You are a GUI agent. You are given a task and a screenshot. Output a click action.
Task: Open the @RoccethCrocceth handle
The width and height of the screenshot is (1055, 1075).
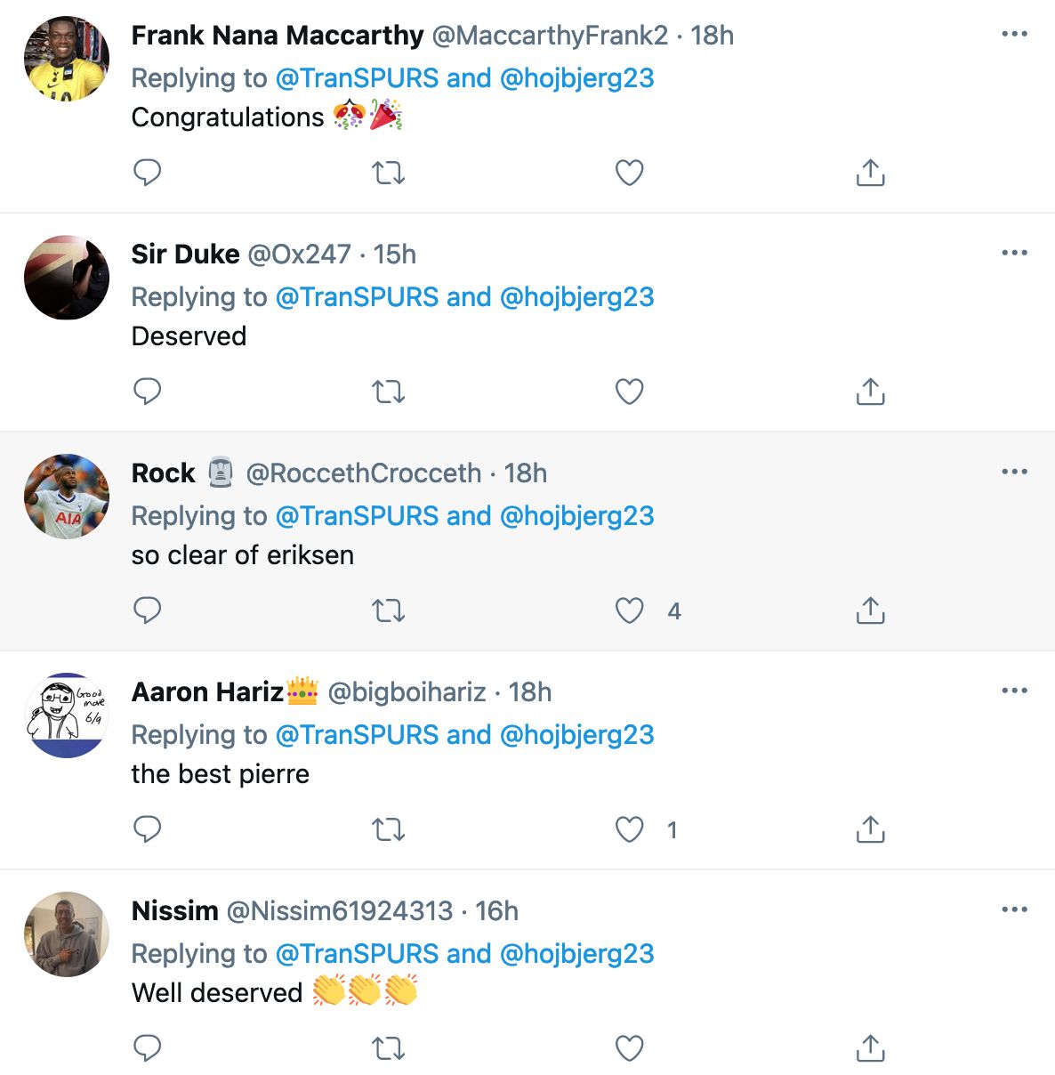click(x=363, y=473)
